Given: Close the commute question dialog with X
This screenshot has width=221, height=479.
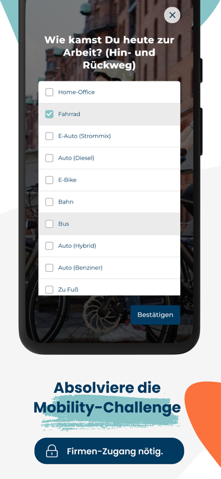Looking at the screenshot, I should pos(172,15).
